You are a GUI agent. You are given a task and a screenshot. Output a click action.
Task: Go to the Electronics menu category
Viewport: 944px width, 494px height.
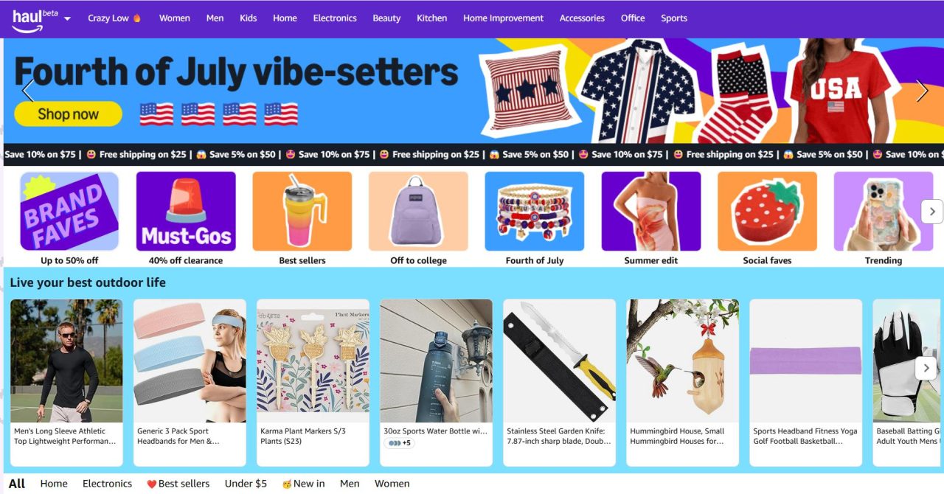click(334, 18)
